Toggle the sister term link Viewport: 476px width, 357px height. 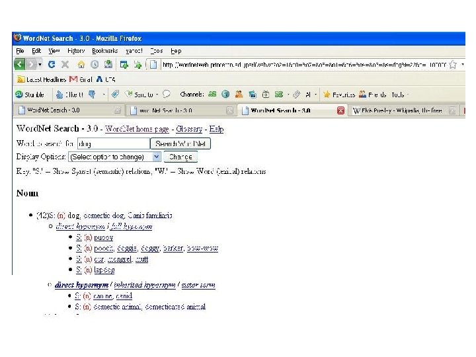click(198, 285)
